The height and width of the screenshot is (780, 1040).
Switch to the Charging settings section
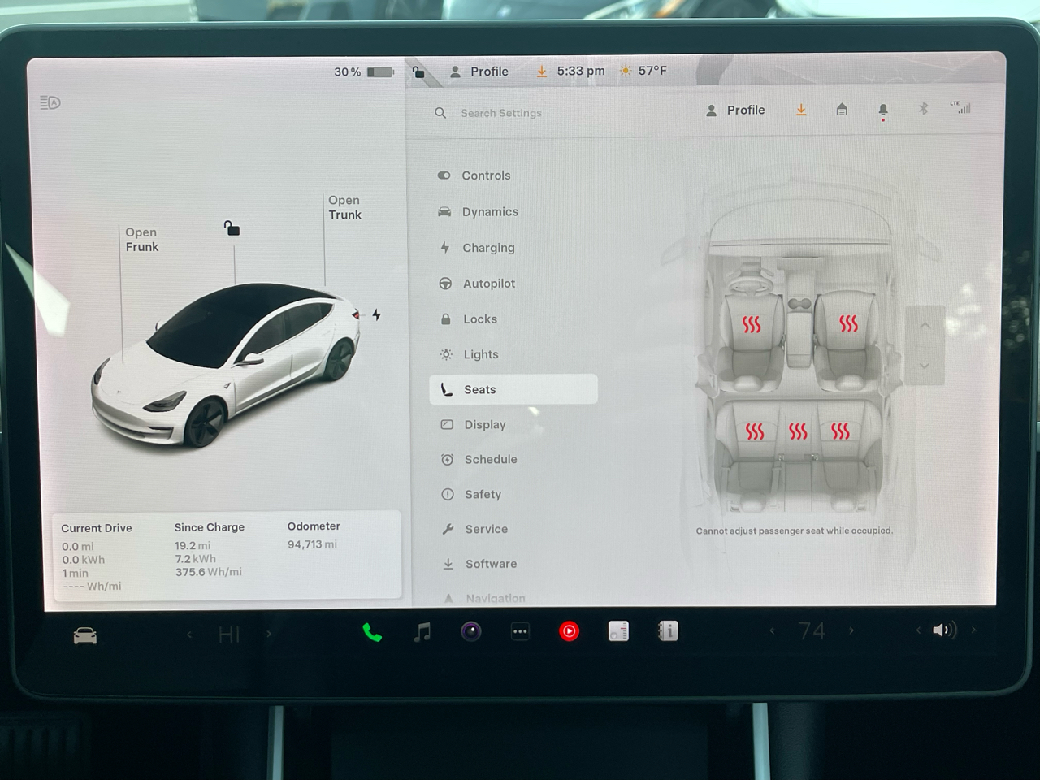coord(487,248)
